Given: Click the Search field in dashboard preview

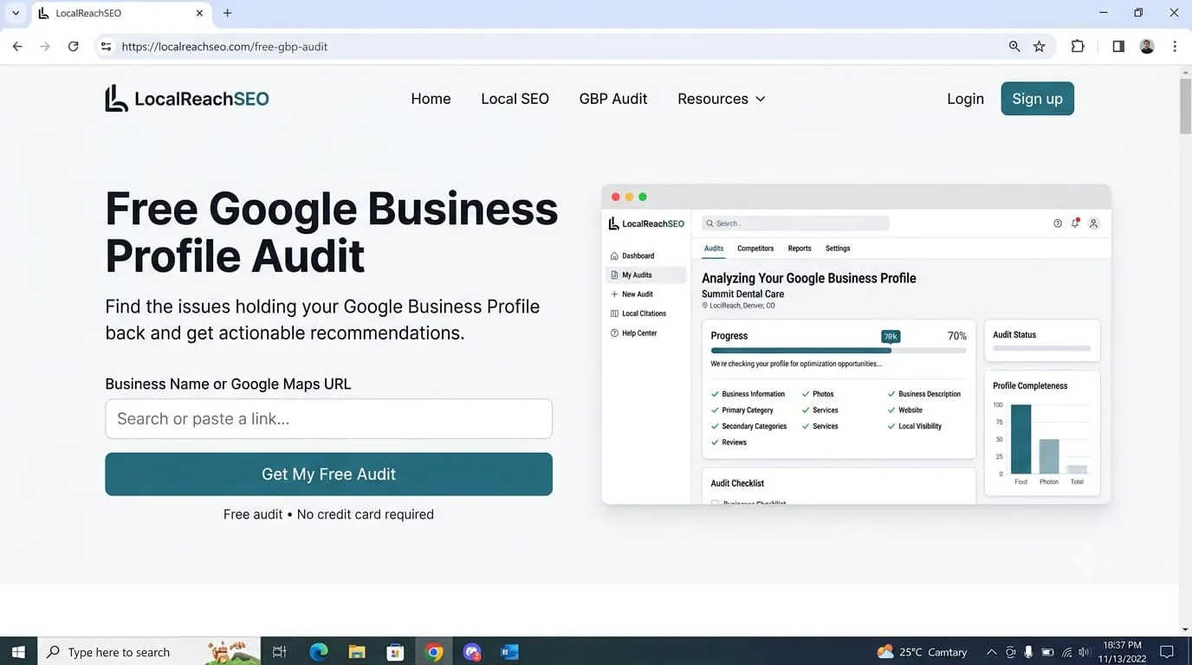Looking at the screenshot, I should tap(795, 223).
